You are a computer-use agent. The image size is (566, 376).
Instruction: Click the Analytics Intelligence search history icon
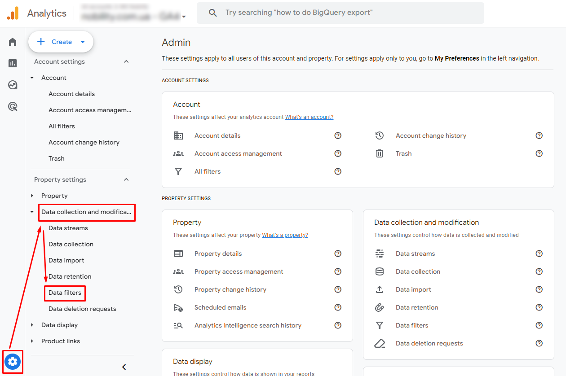[x=178, y=325]
